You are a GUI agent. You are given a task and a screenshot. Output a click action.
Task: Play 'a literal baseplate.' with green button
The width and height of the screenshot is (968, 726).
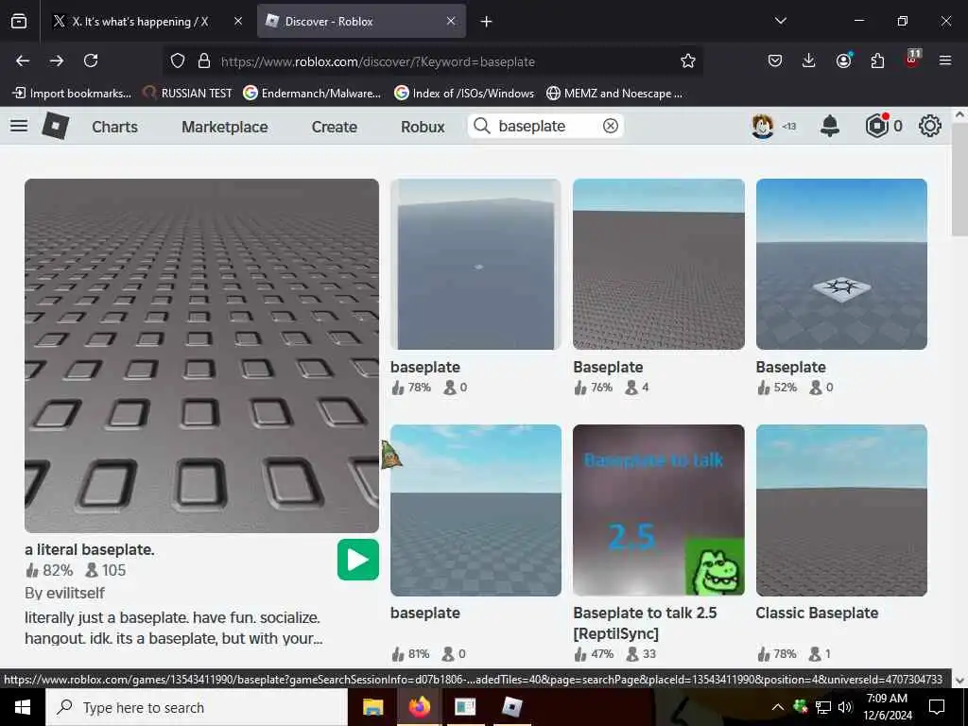(x=358, y=560)
